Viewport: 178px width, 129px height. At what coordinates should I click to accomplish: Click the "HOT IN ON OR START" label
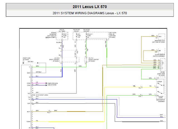click(86, 30)
